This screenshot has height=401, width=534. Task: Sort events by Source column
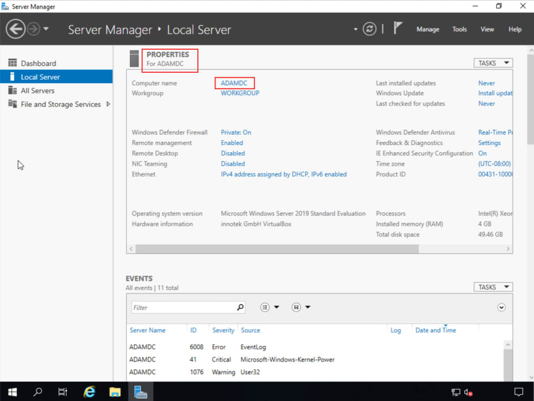(250, 330)
